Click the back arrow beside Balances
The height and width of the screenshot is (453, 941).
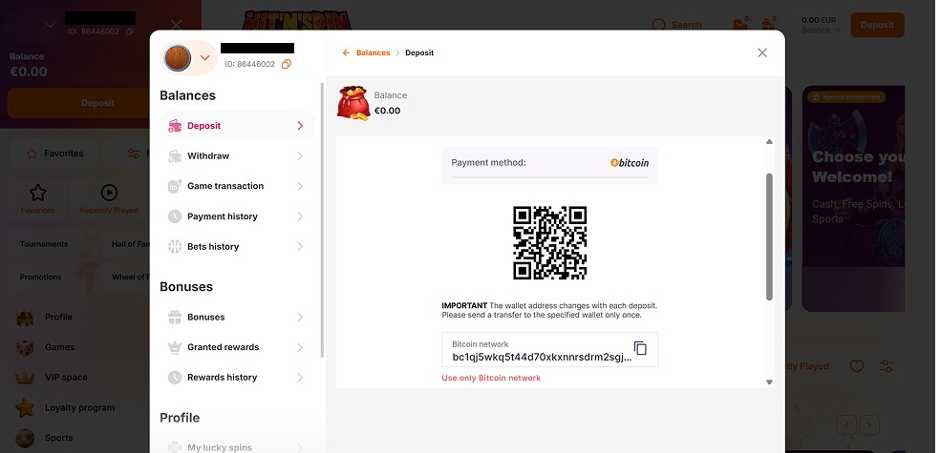[346, 52]
